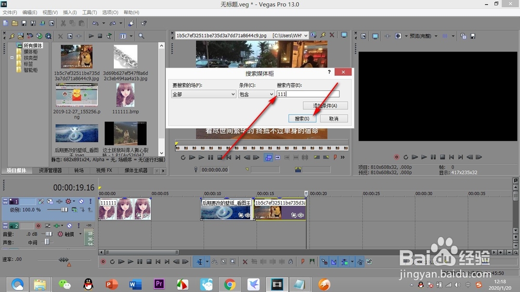Click the Views icon in the Project Media toolbar
Viewport: 520px width, 292px height.
coord(123,36)
